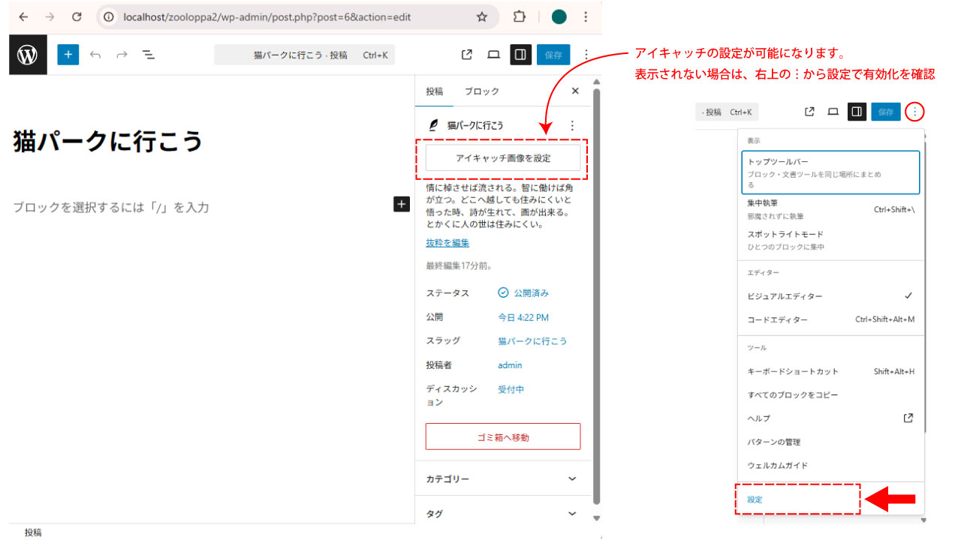Open the block inserter plus button in toolbar
This screenshot has width=961, height=540.
pos(68,55)
